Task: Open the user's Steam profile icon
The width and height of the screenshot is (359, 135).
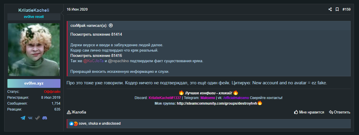Action: [37, 118]
